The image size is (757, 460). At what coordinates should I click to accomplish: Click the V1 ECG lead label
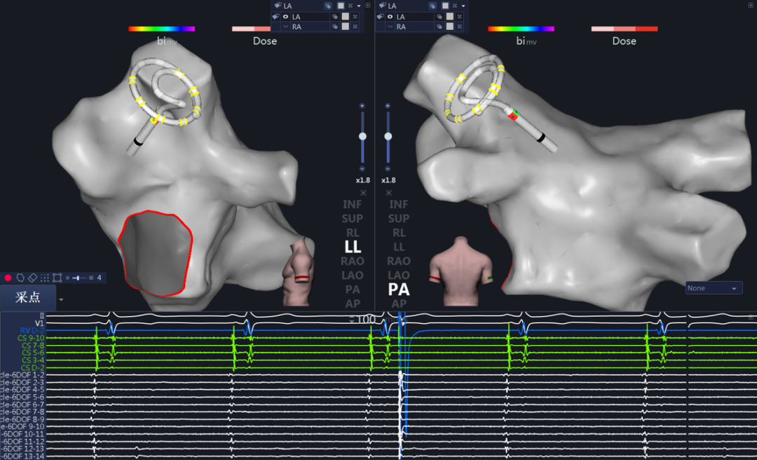39,323
